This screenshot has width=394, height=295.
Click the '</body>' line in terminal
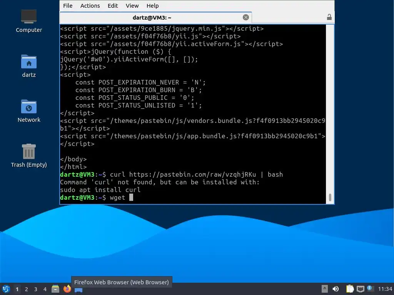(73, 159)
